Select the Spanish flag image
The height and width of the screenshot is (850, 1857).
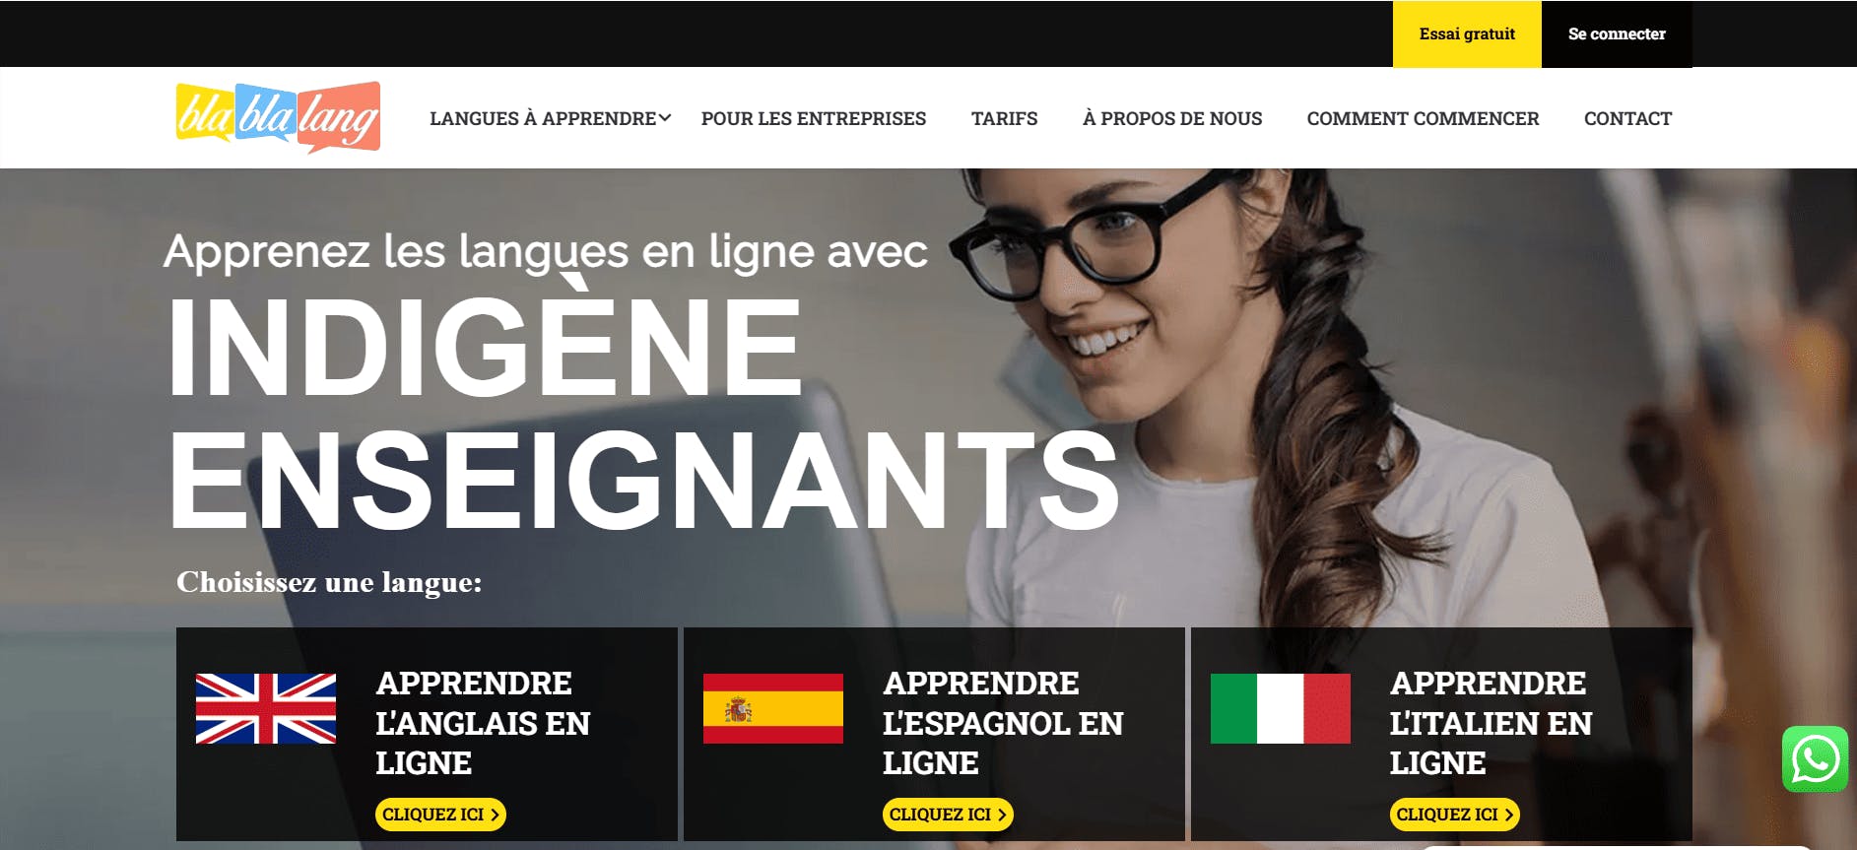coord(773,708)
